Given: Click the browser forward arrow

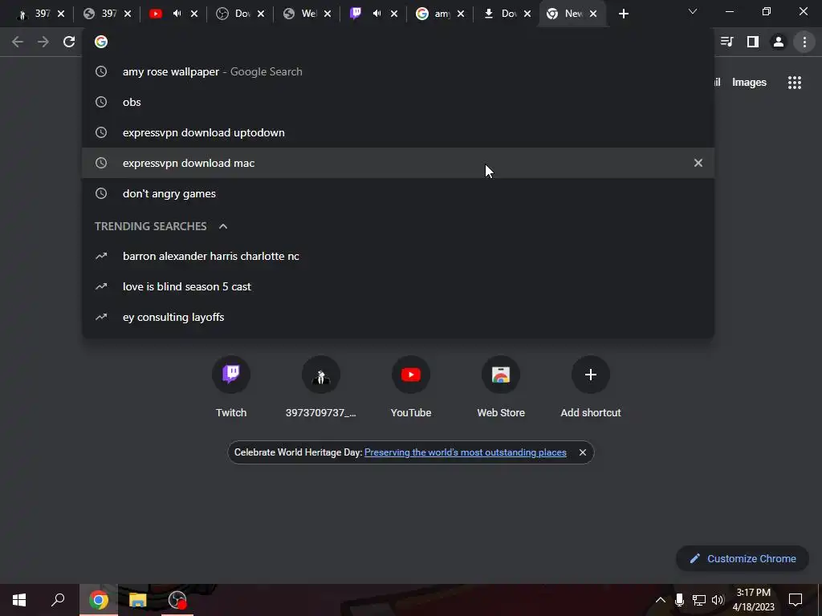Looking at the screenshot, I should tap(43, 42).
